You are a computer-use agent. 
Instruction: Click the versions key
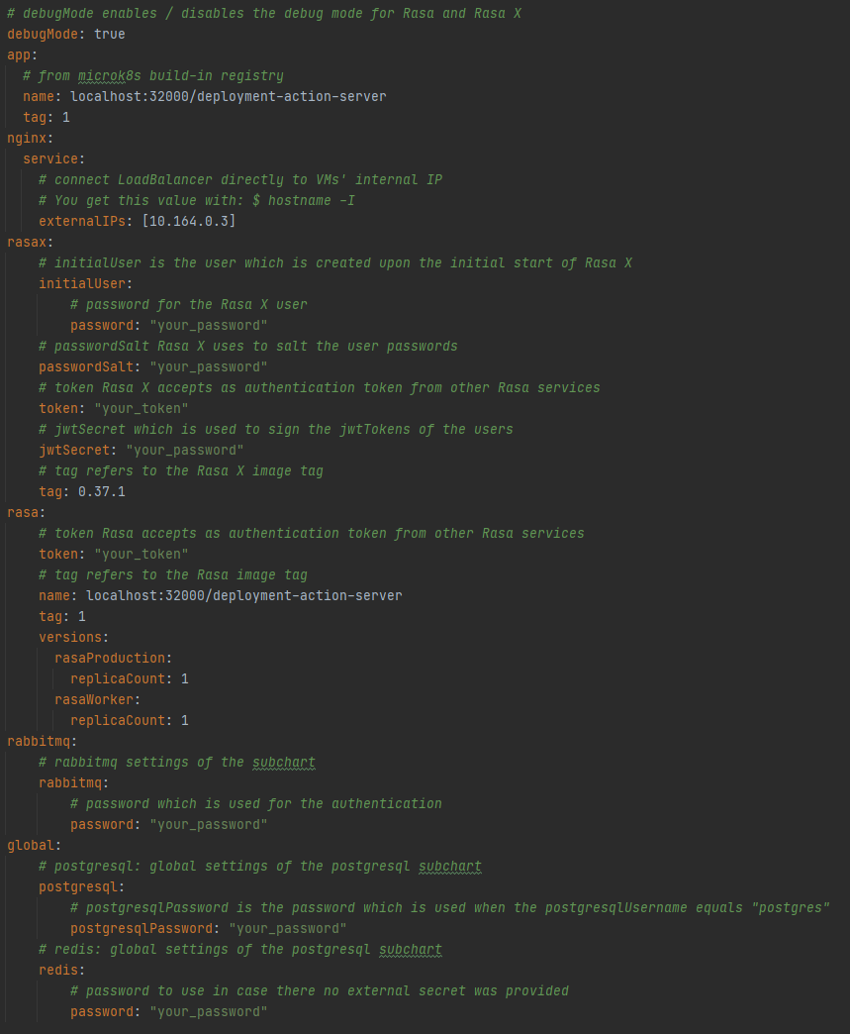coord(69,637)
